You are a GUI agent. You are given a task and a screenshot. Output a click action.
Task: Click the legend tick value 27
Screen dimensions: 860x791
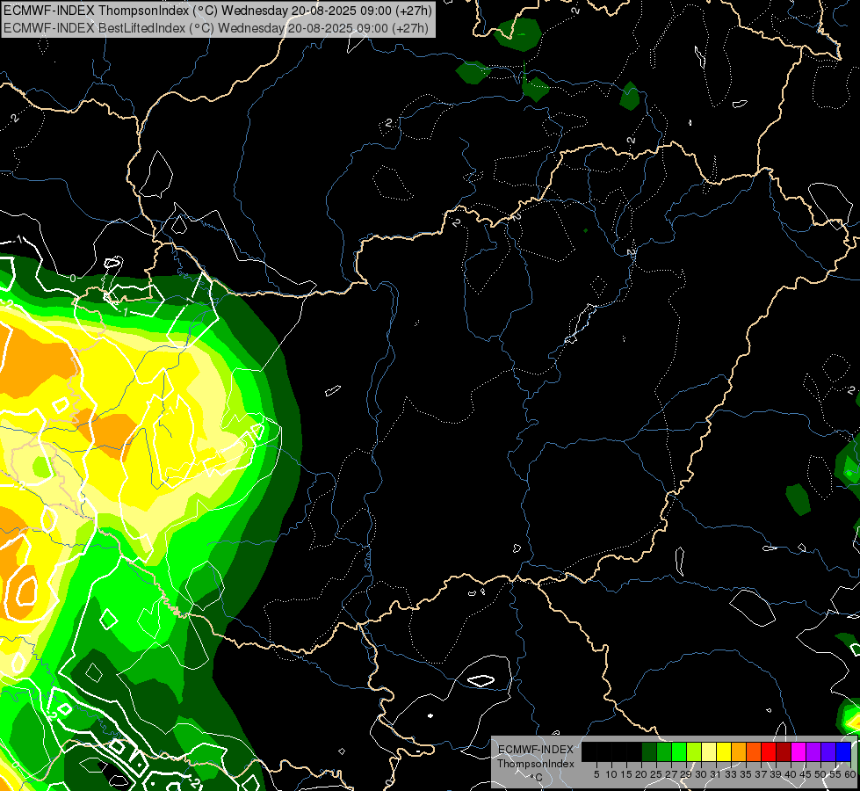[x=671, y=774]
